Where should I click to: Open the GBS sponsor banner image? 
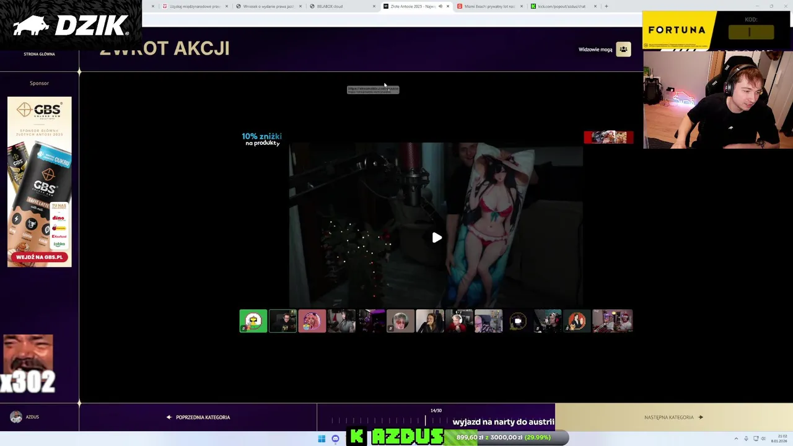40,181
